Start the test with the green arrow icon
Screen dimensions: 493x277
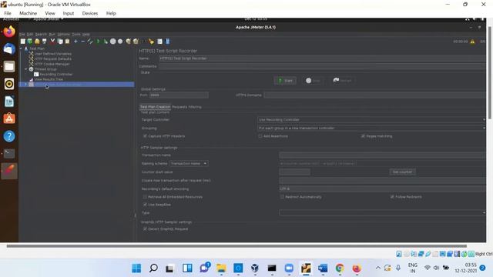click(98, 41)
